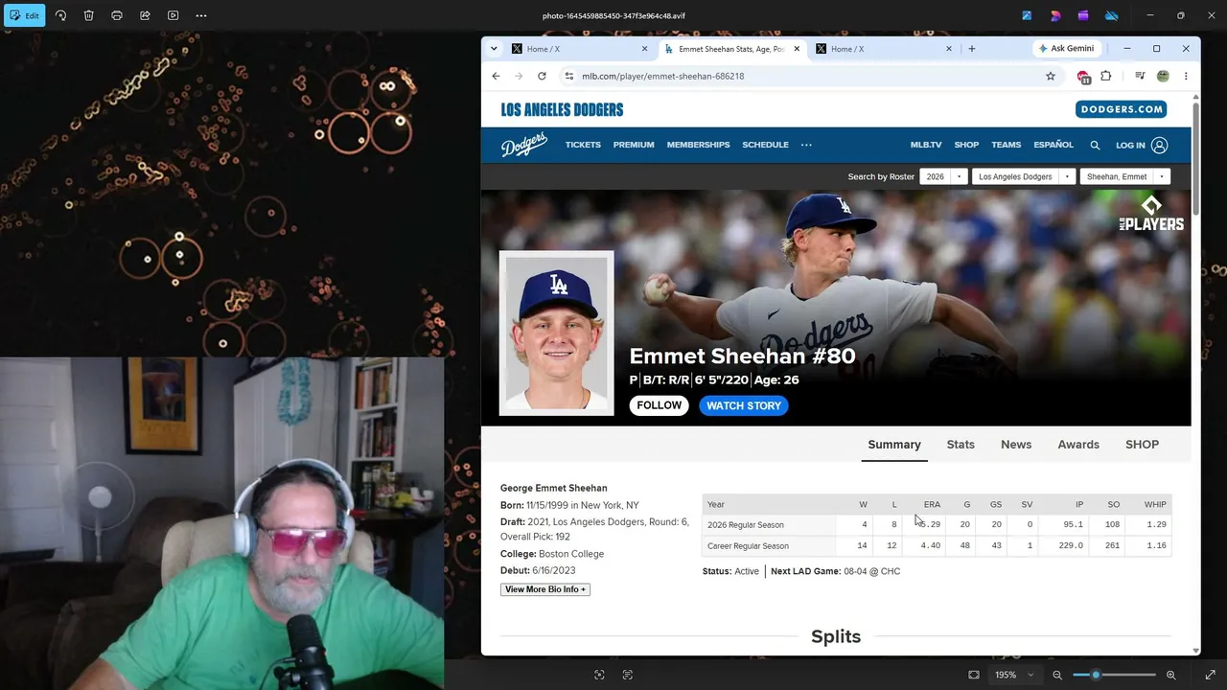Image resolution: width=1227 pixels, height=690 pixels.
Task: Open the 2026 roster year dropdown
Action: (x=943, y=176)
